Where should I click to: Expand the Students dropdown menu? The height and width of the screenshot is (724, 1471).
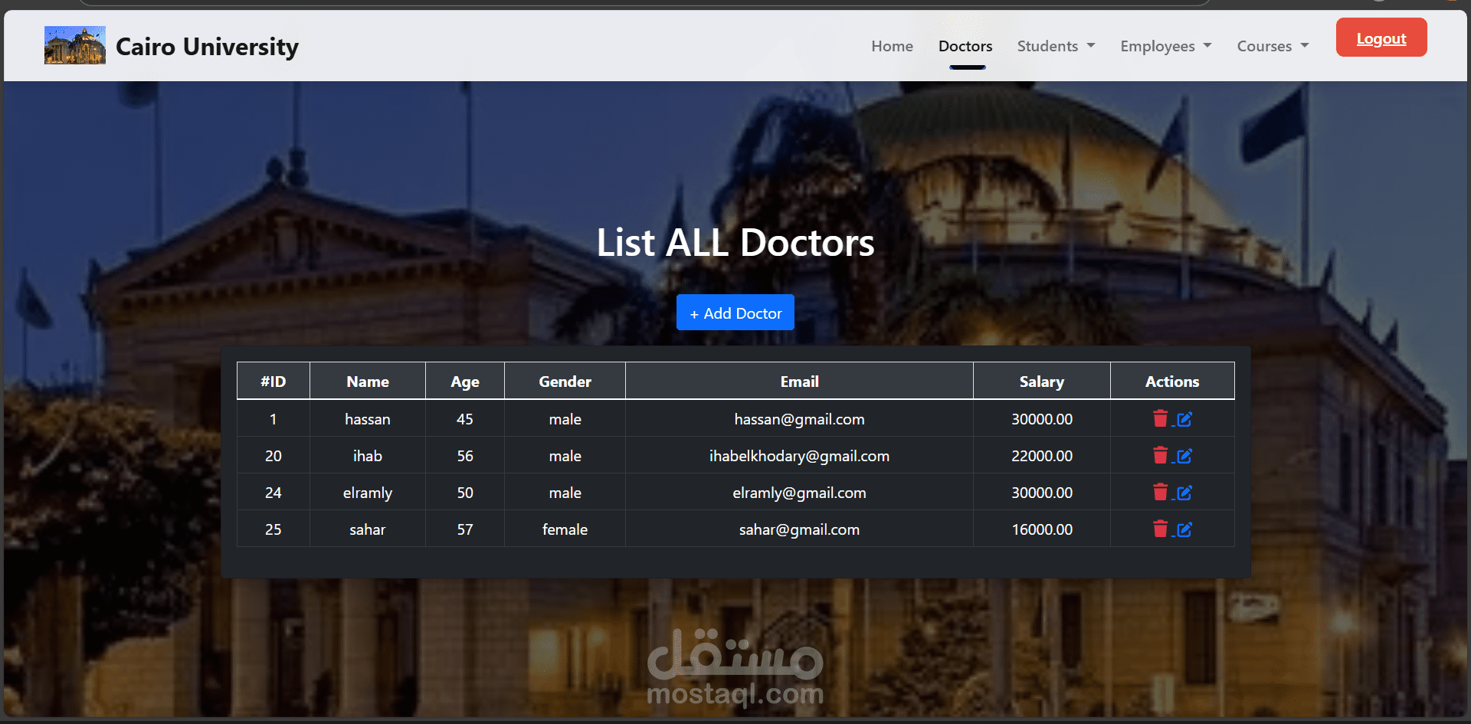coord(1056,46)
